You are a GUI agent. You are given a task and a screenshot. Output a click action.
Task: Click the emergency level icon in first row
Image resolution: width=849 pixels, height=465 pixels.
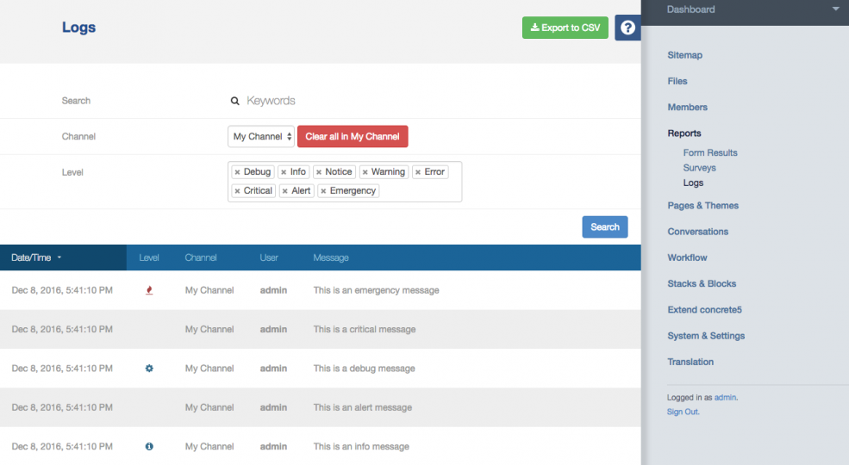(149, 290)
